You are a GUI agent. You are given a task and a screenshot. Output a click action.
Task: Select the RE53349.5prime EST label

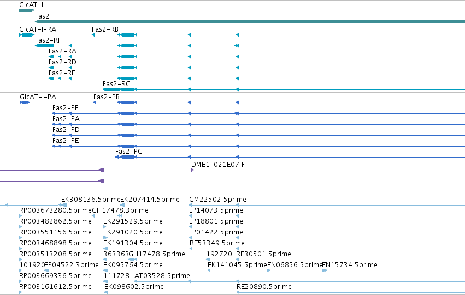tap(217, 244)
